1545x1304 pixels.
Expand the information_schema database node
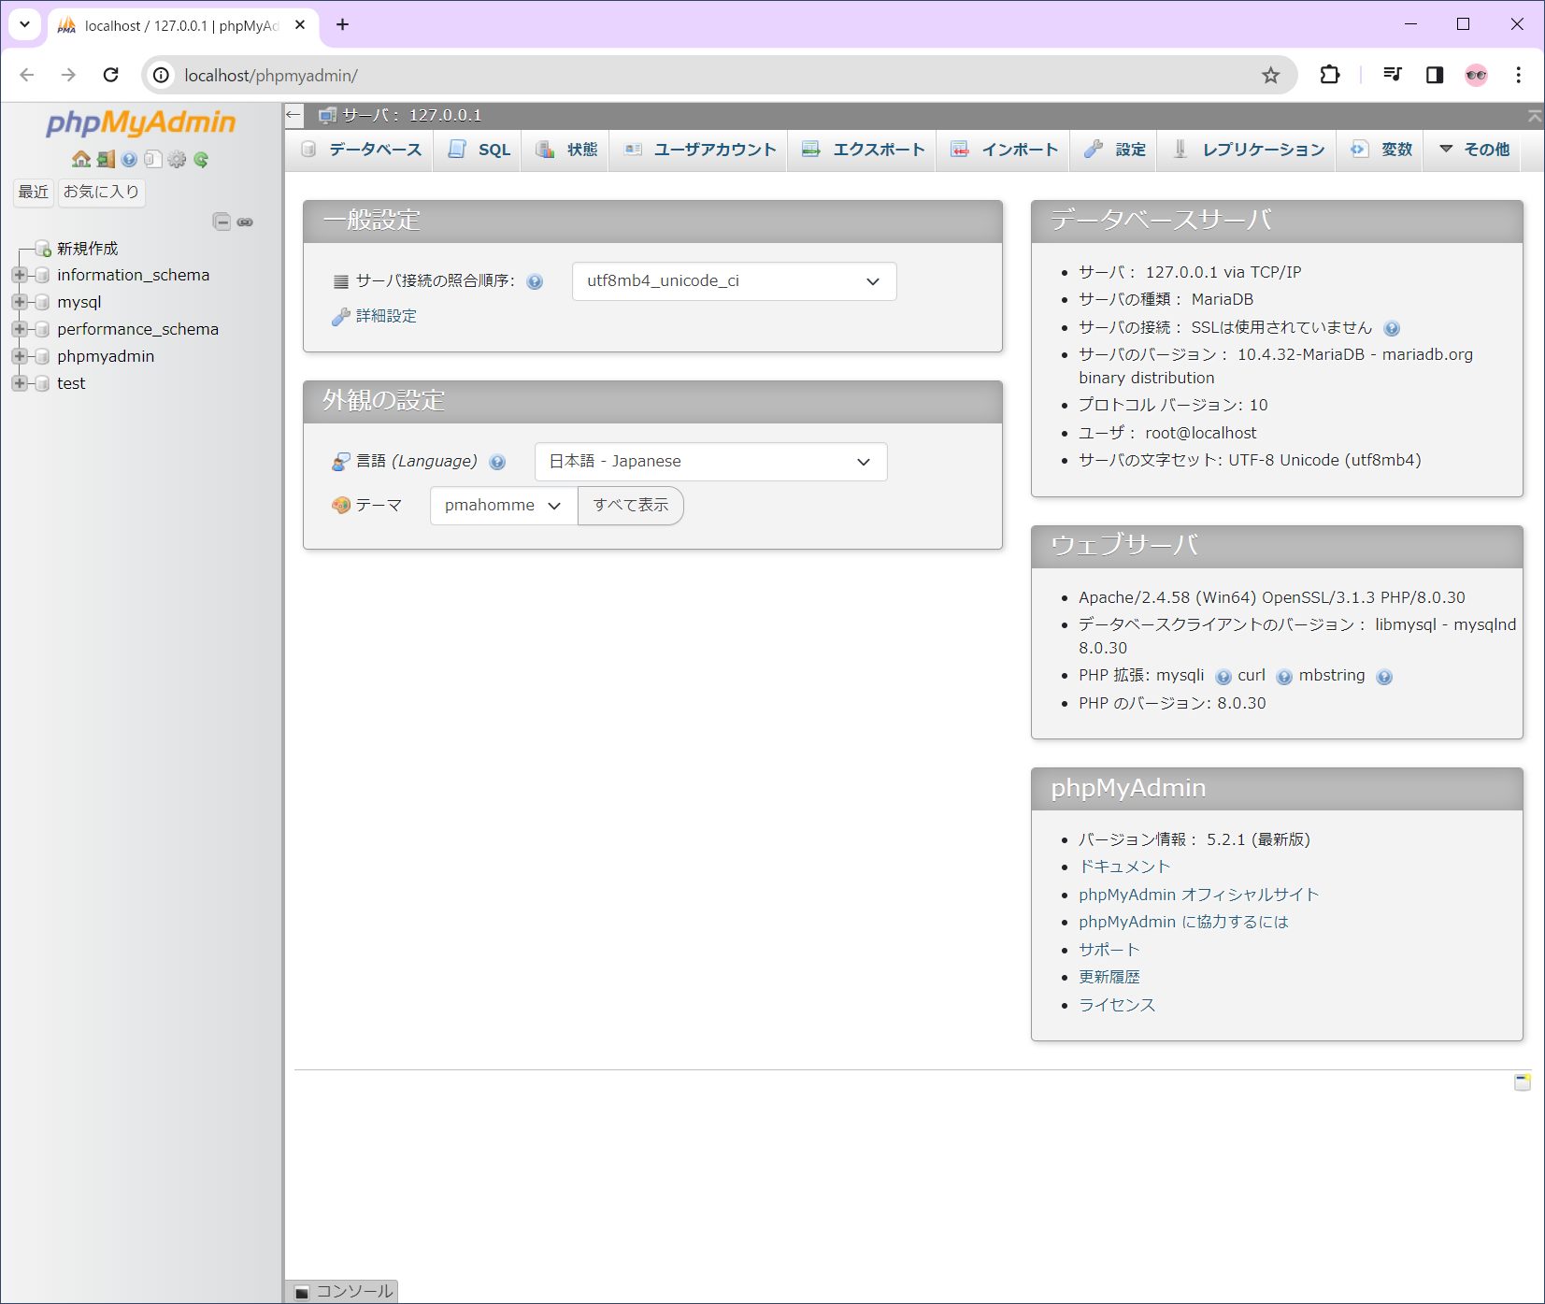(x=19, y=275)
